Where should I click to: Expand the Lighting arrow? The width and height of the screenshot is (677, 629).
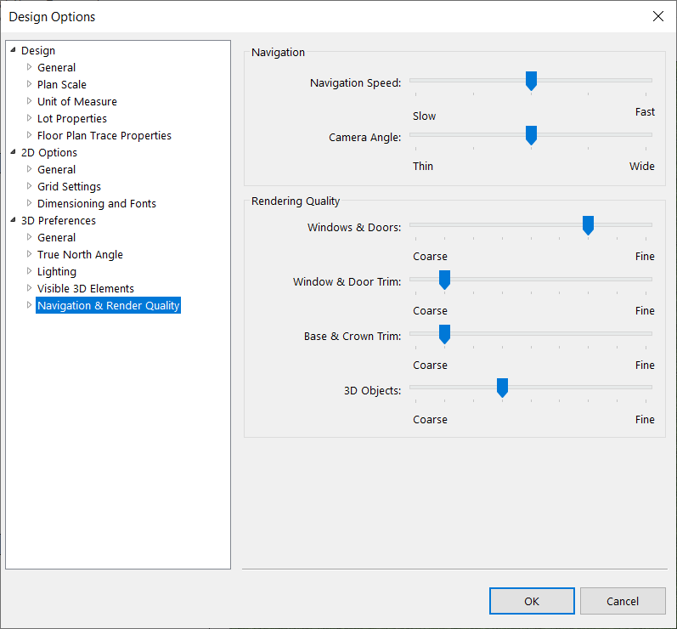click(x=30, y=271)
